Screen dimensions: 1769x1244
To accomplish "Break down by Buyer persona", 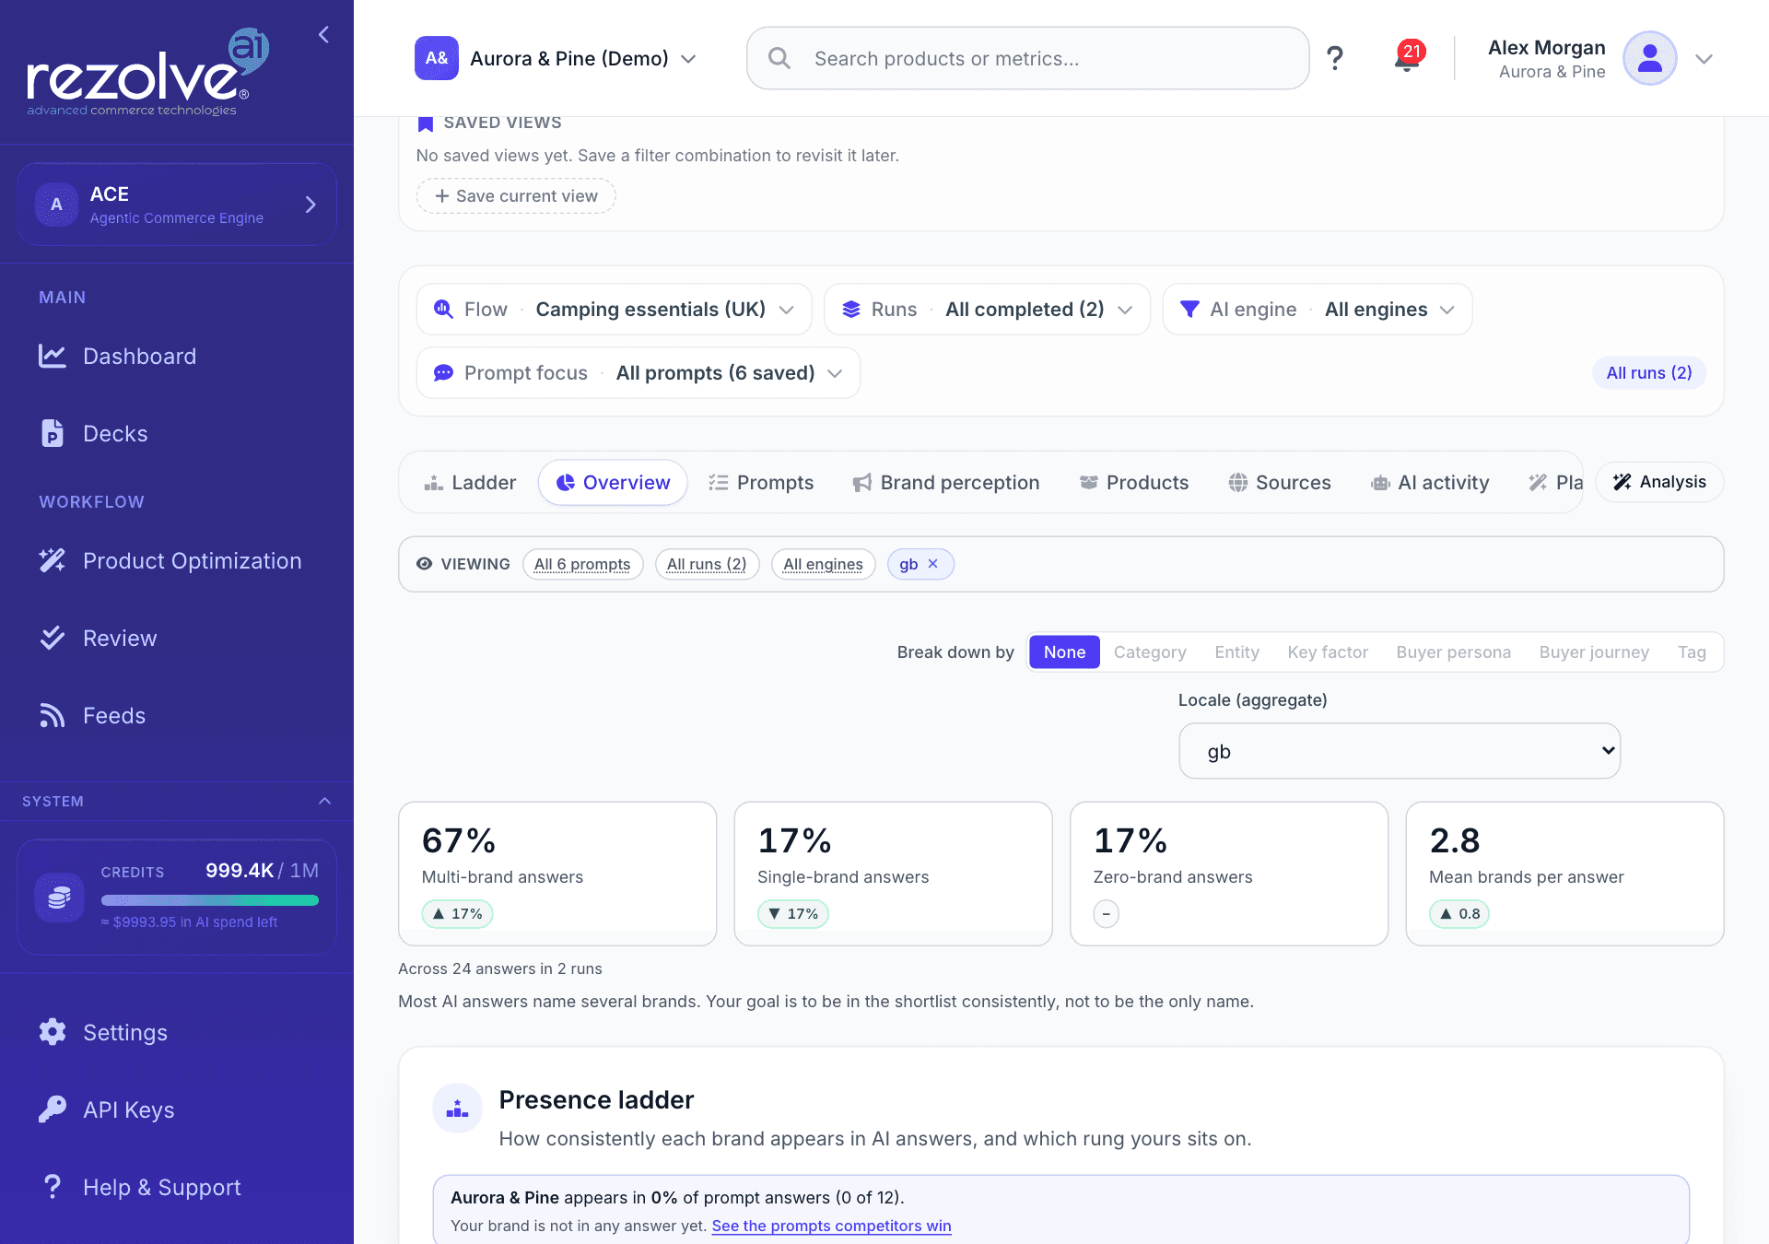I will pyautogui.click(x=1453, y=652).
